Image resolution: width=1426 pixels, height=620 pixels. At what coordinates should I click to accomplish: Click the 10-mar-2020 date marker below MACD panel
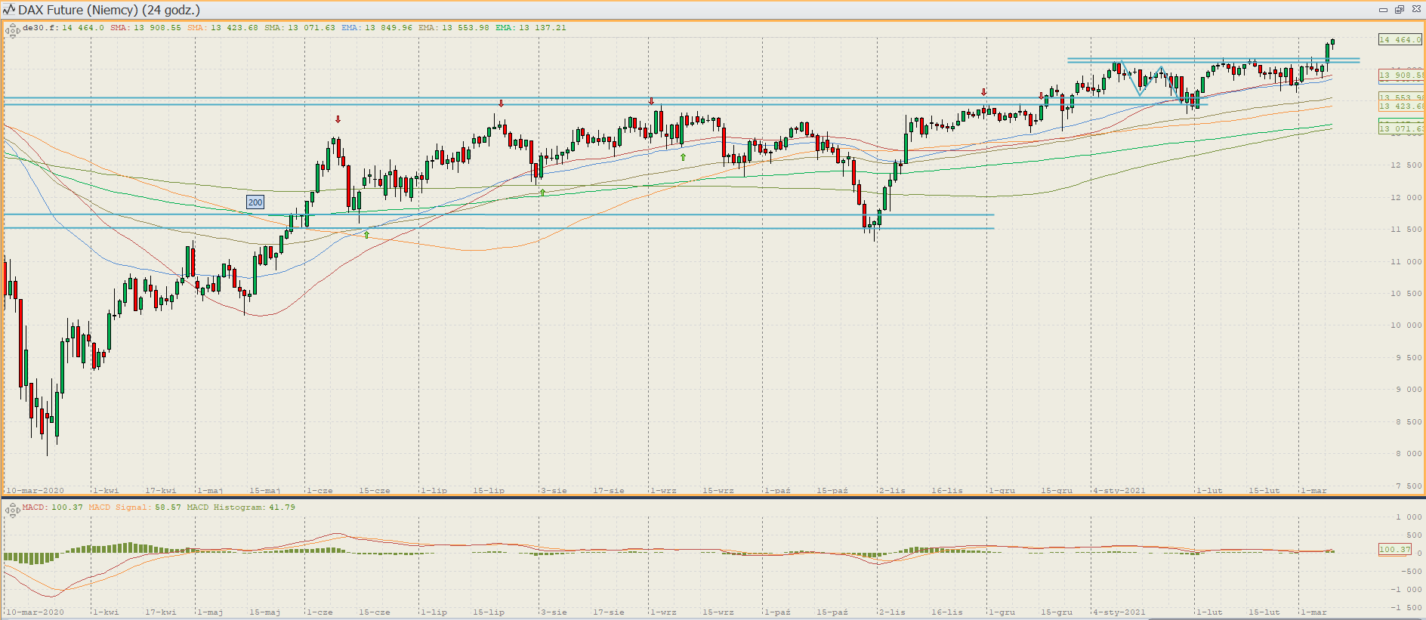tap(35, 612)
